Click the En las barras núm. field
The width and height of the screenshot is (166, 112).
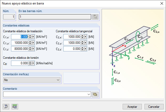click(x=55, y=17)
